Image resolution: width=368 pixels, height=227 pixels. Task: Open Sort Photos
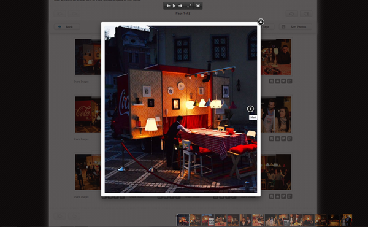296,27
